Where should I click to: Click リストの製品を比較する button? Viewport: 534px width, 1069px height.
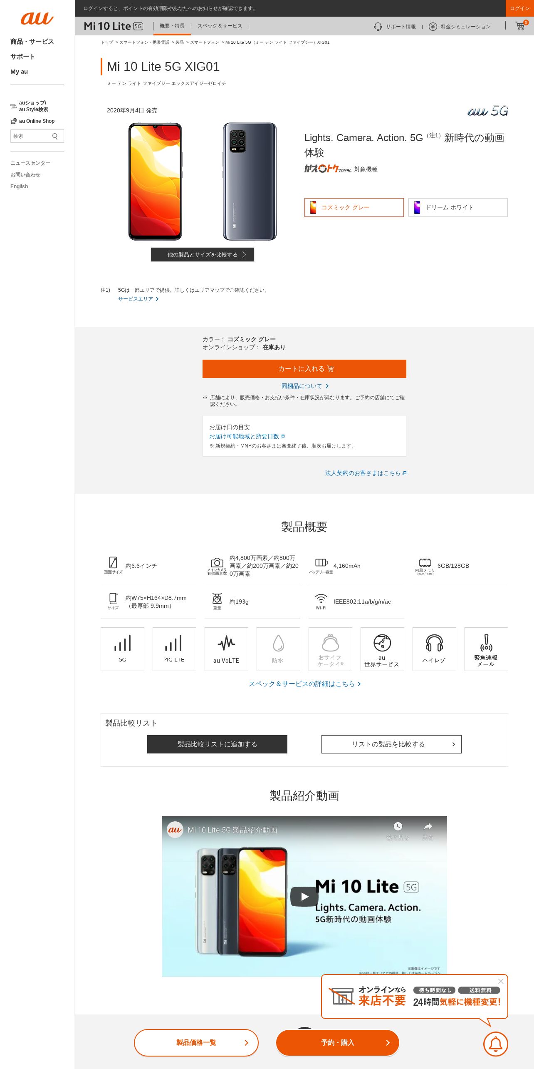click(x=391, y=744)
